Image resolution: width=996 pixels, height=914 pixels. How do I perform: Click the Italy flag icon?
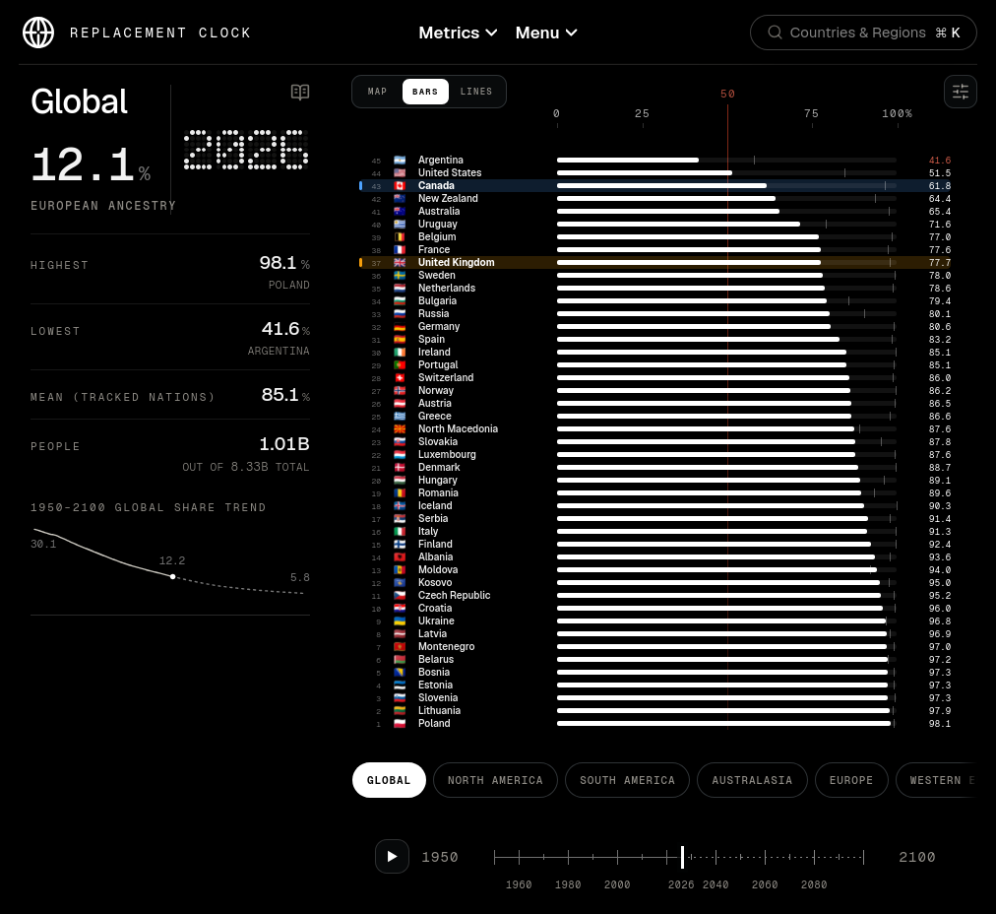pos(400,532)
